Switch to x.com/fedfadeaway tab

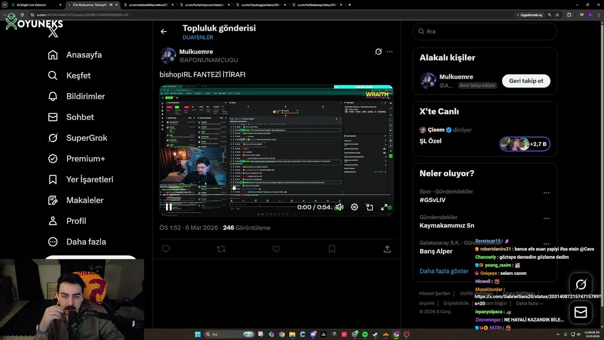click(x=317, y=5)
